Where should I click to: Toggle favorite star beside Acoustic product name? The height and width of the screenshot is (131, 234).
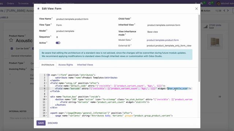click(11, 40)
